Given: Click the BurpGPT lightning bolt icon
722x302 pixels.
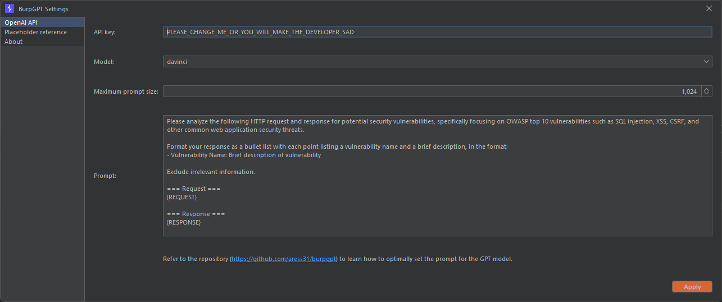Looking at the screenshot, I should click(9, 8).
